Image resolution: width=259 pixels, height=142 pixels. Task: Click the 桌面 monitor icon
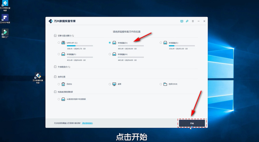pyautogui.click(x=114, y=84)
